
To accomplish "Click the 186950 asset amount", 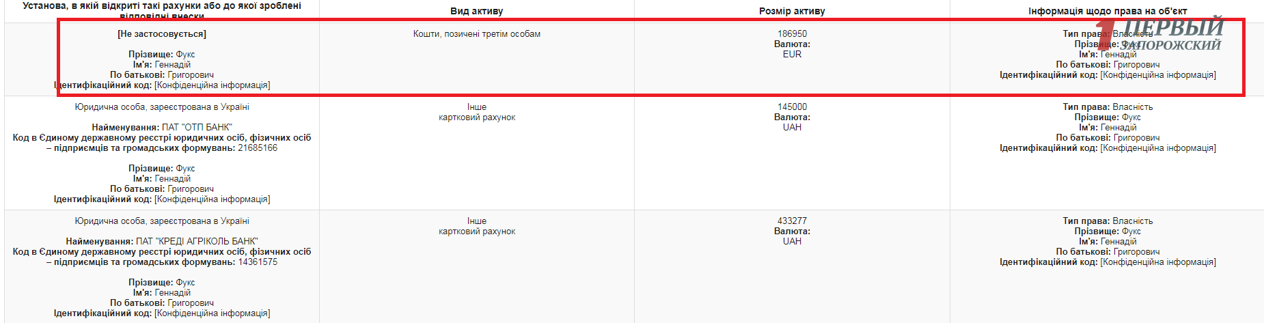I will (792, 33).
